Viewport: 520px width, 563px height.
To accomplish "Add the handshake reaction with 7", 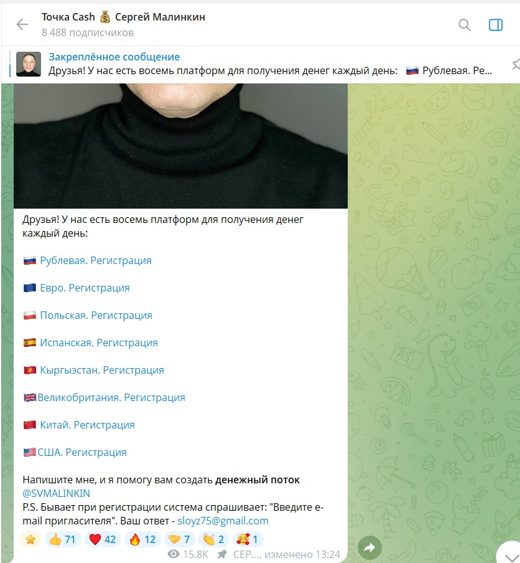I will tap(179, 539).
